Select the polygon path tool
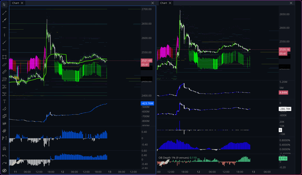Screen dimensions: 302x175 4,116
